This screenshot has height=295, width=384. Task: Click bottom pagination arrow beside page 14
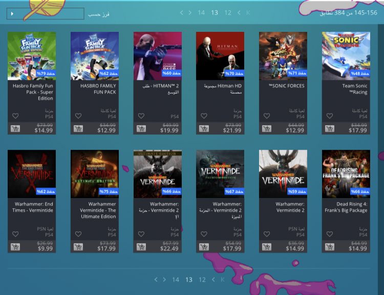[164, 280]
